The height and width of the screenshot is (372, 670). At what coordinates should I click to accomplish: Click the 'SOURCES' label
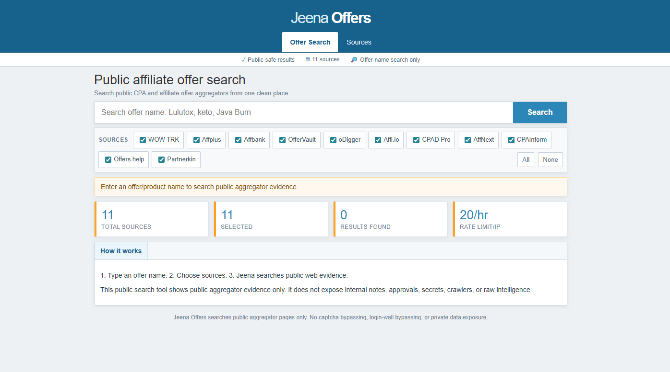pos(113,140)
